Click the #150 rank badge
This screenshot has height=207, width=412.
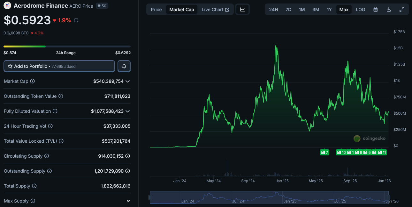(102, 6)
